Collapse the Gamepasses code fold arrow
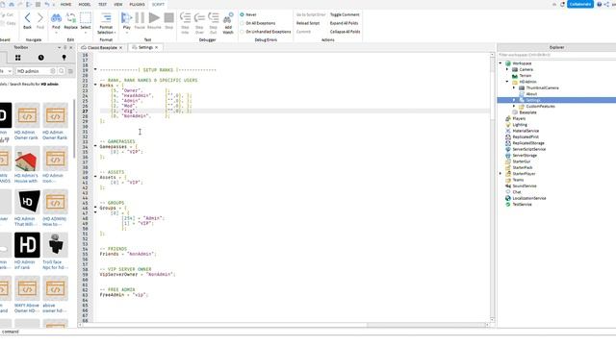The height and width of the screenshot is (346, 616). pos(95,146)
